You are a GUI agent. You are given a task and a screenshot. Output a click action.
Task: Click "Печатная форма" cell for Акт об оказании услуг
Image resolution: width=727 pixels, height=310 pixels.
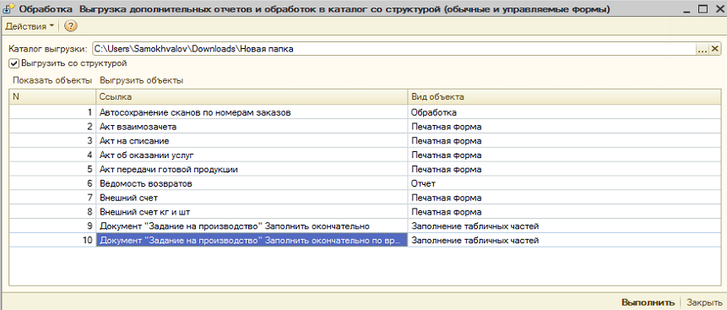coord(564,155)
